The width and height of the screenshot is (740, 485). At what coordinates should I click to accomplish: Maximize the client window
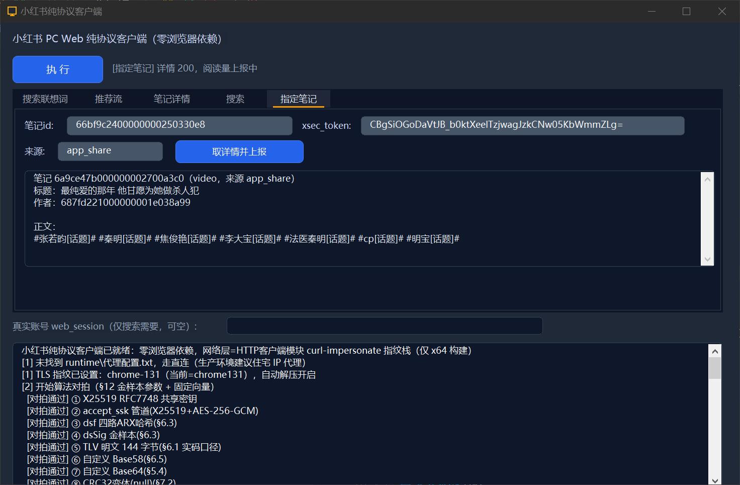[x=686, y=11]
